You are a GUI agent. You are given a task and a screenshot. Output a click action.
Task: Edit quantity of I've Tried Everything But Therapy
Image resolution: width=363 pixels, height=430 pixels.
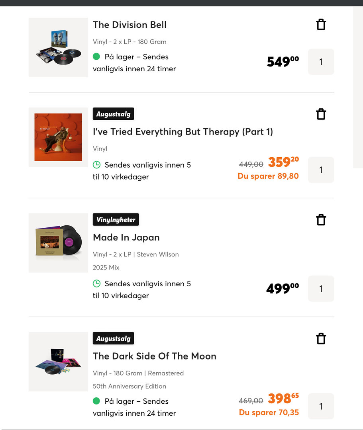pyautogui.click(x=321, y=170)
